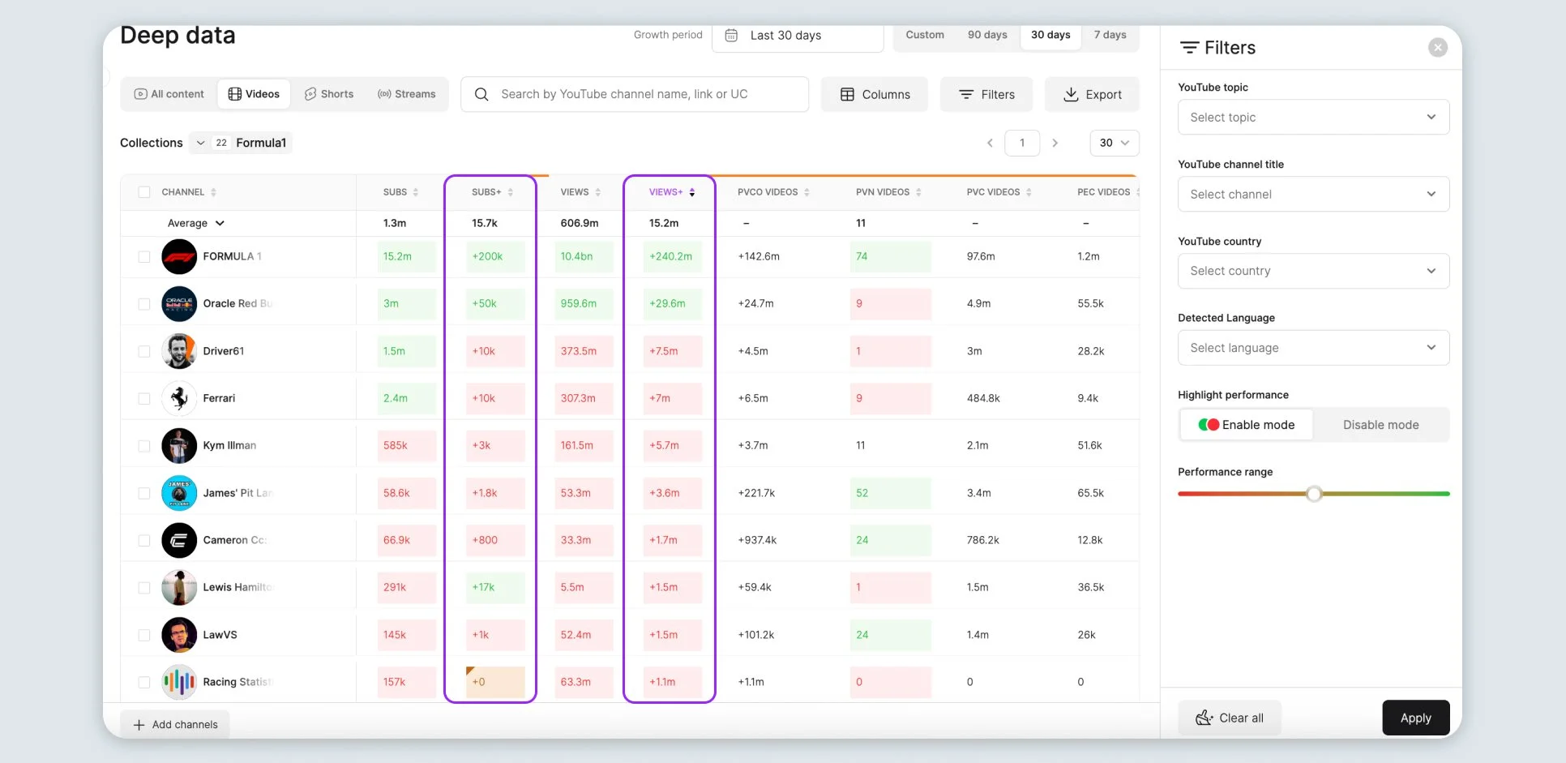Click the Oracle Red Bull channel avatar

(179, 303)
